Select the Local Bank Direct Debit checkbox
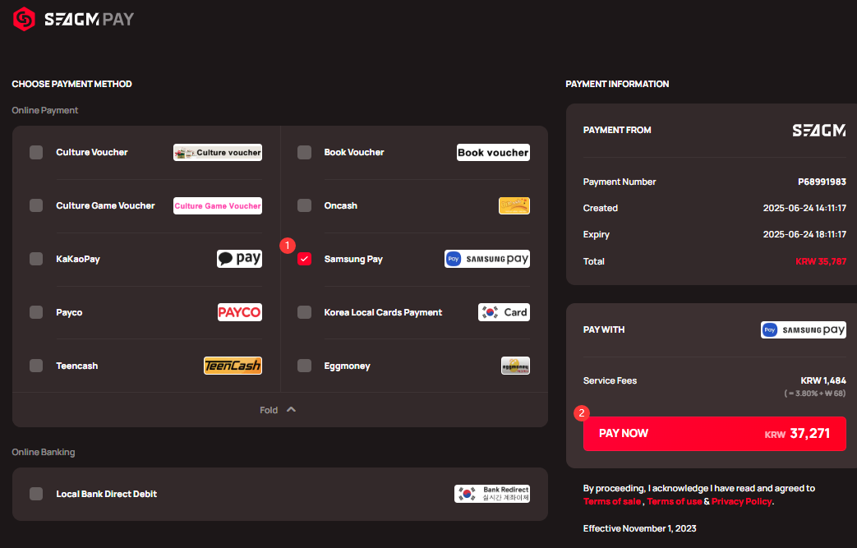Screen dimensions: 857x548 pyautogui.click(x=36, y=494)
